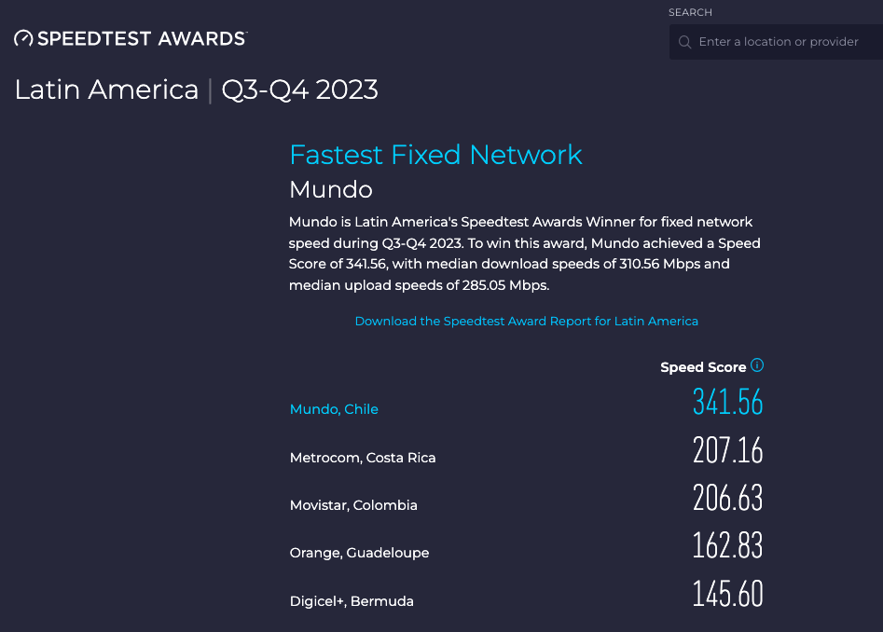Click the Speed Score column header
Image resolution: width=883 pixels, height=632 pixels.
tap(703, 367)
